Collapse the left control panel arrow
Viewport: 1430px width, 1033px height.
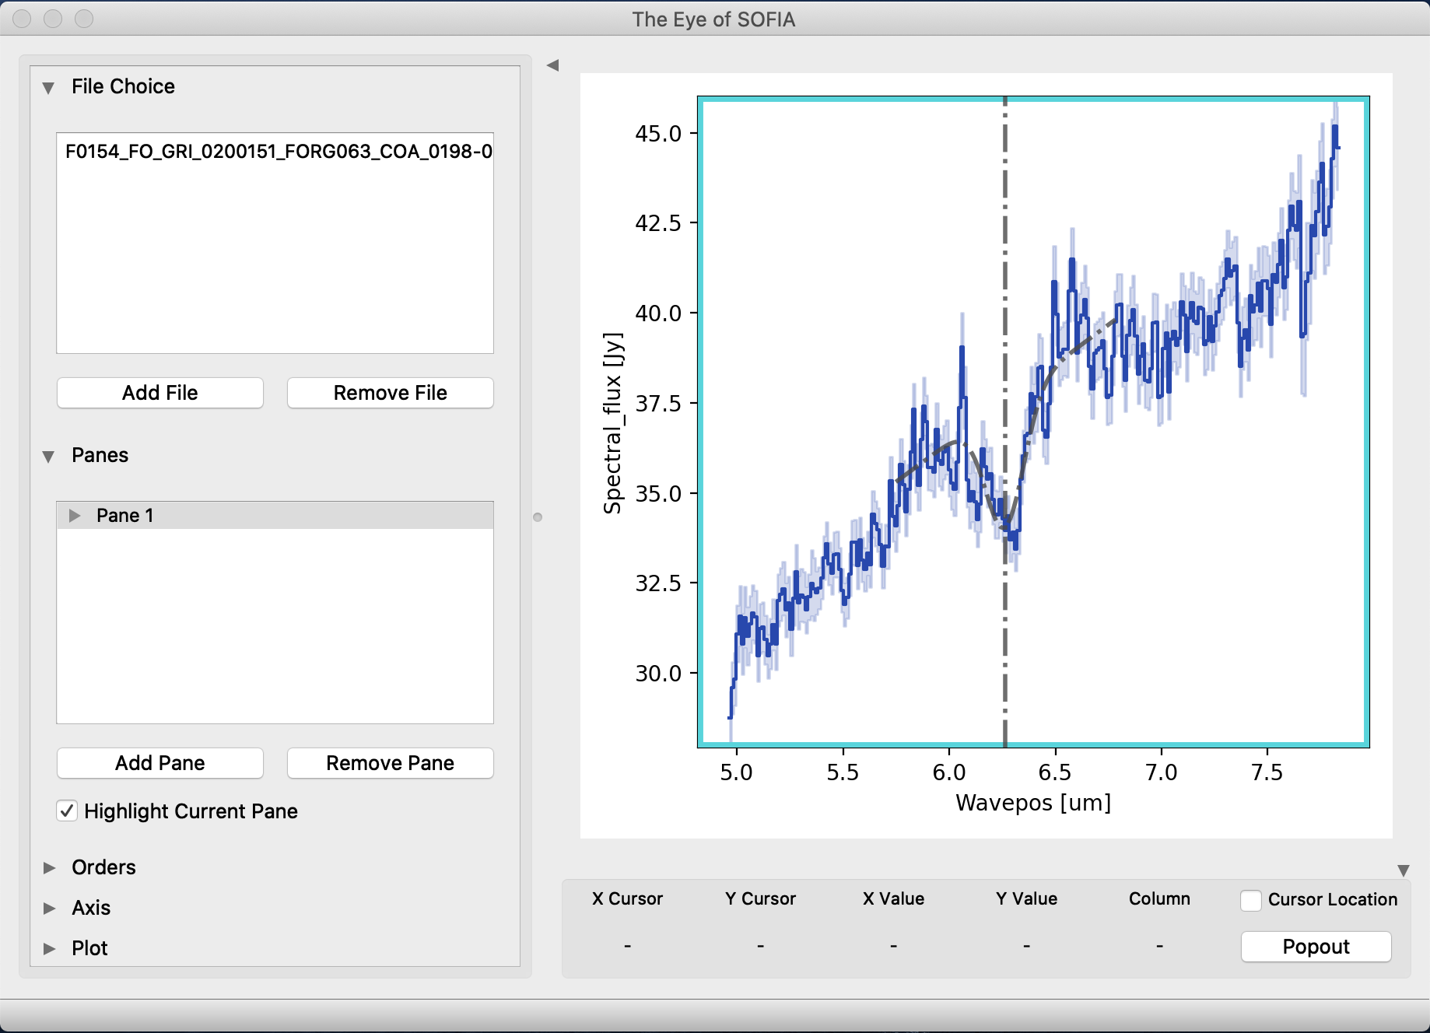click(552, 65)
